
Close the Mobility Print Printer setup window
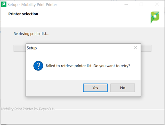tap(157, 4)
